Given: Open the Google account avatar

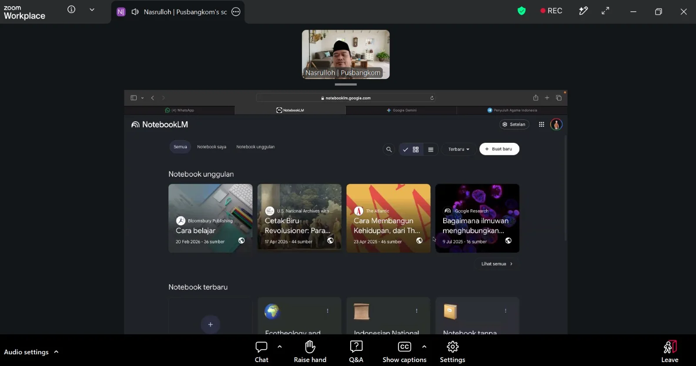Looking at the screenshot, I should tap(556, 125).
